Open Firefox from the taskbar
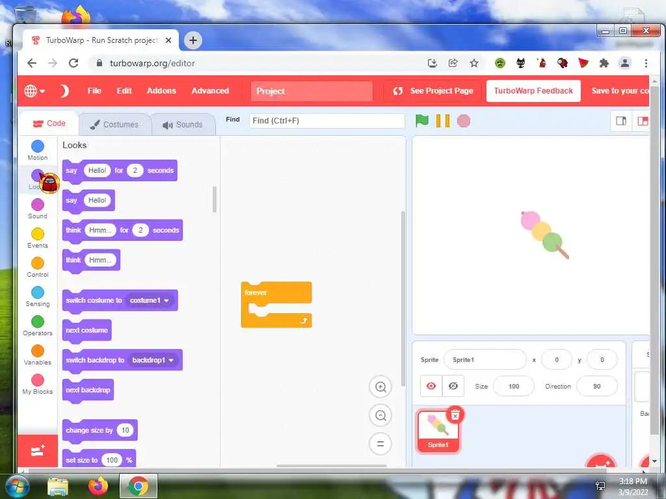Image resolution: width=666 pixels, height=499 pixels. [x=98, y=486]
